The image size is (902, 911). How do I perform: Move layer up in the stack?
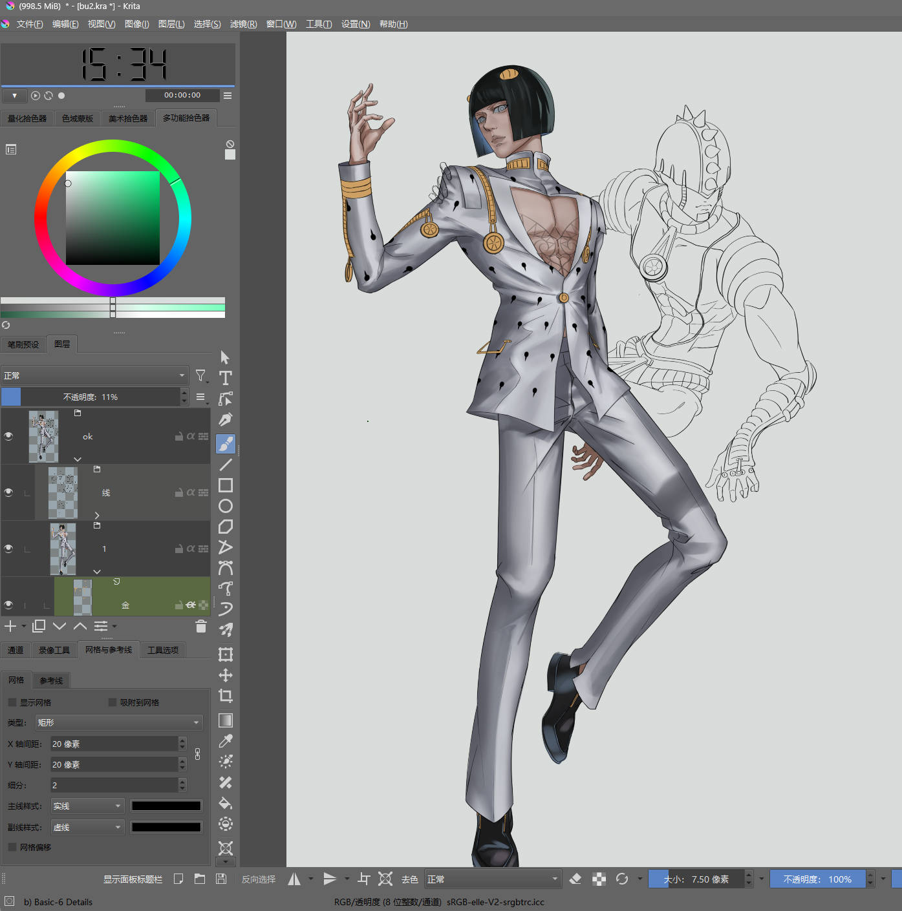[x=80, y=626]
